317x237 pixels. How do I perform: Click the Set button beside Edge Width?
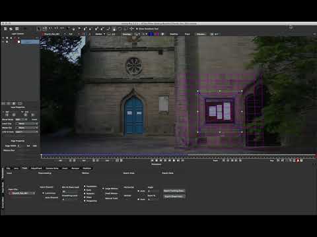(x=28, y=145)
